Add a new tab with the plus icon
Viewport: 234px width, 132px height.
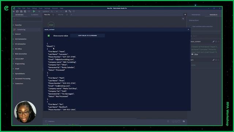click(72, 15)
